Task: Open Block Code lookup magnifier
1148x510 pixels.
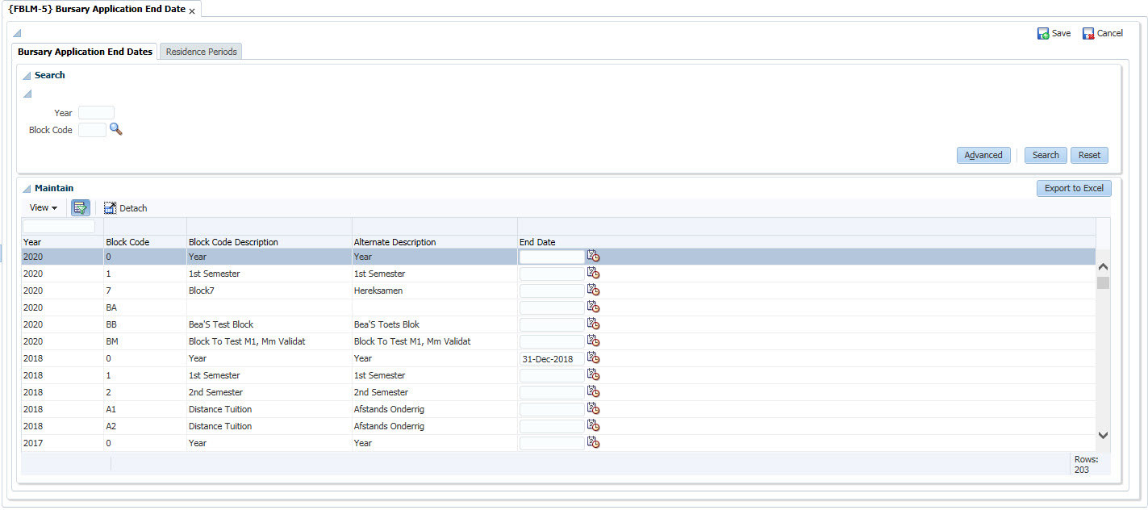Action: coord(115,129)
